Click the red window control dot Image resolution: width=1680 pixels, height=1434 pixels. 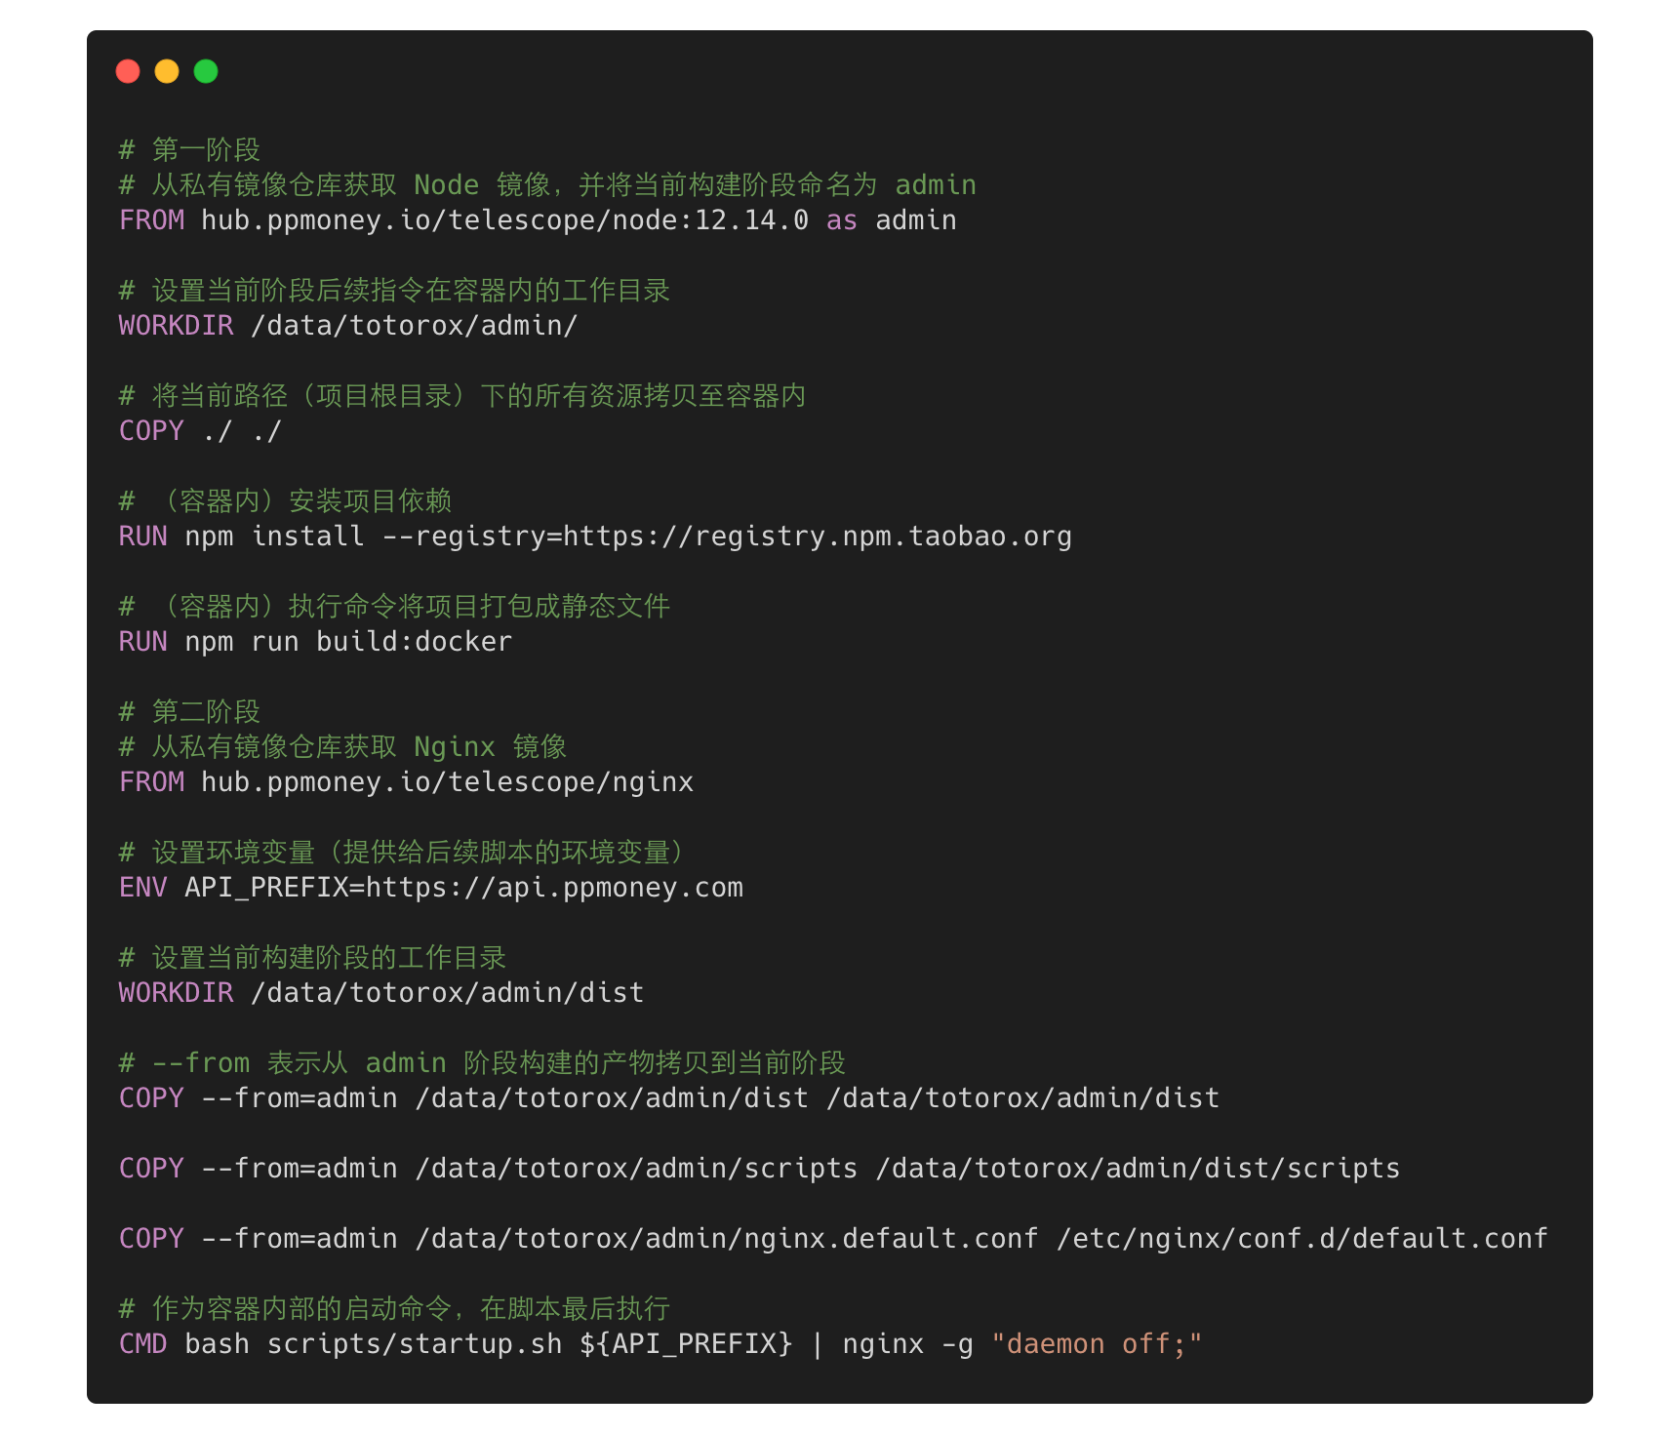[x=128, y=71]
